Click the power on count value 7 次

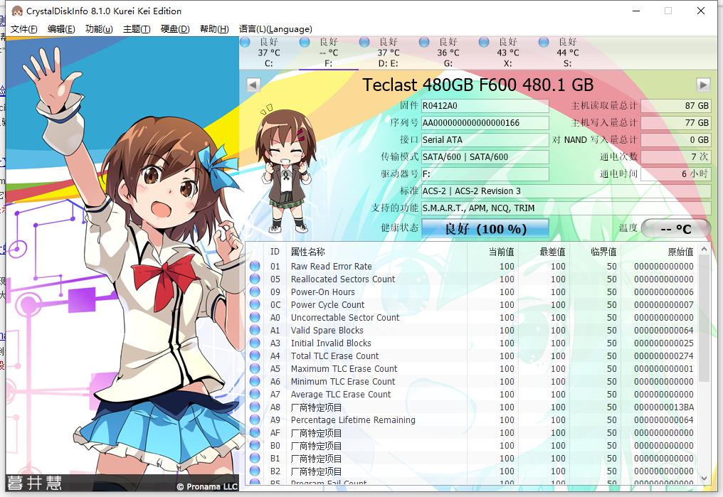(676, 156)
